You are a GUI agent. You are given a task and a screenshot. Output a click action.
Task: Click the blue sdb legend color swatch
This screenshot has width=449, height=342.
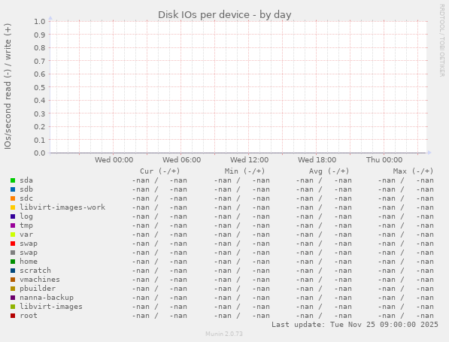pyautogui.click(x=13, y=189)
